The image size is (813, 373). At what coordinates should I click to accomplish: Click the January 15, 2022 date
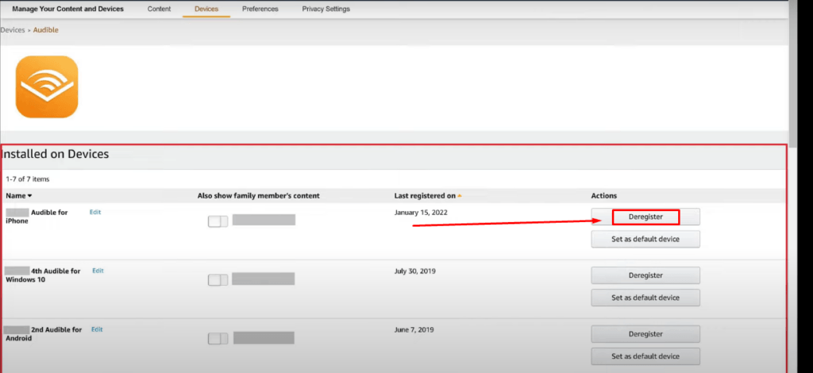[x=421, y=213]
